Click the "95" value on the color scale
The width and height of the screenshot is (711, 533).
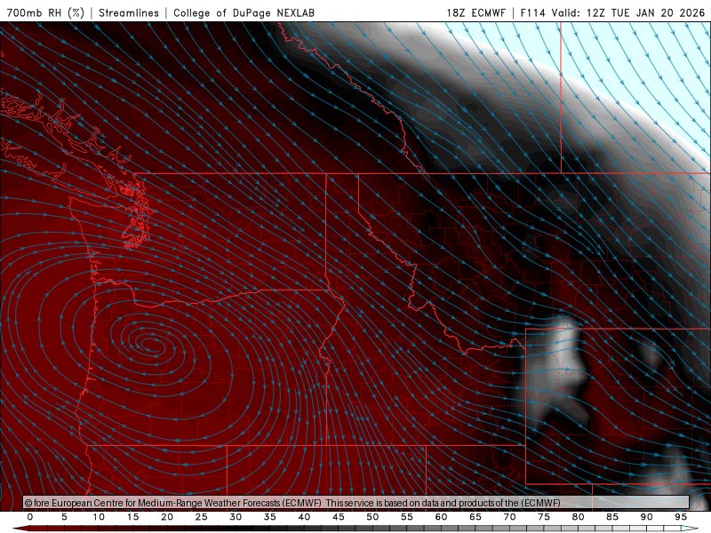coord(681,517)
